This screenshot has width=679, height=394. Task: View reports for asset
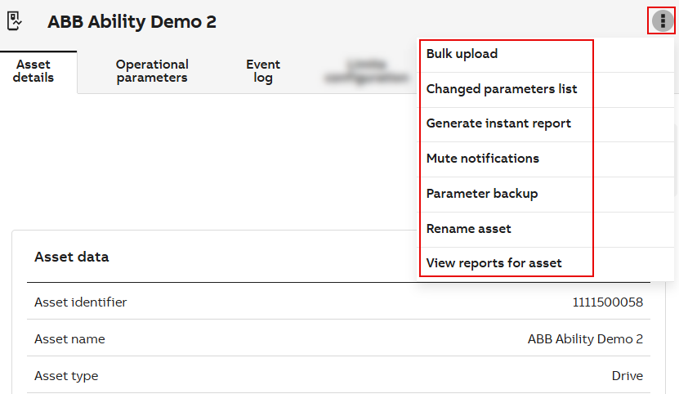(x=494, y=263)
